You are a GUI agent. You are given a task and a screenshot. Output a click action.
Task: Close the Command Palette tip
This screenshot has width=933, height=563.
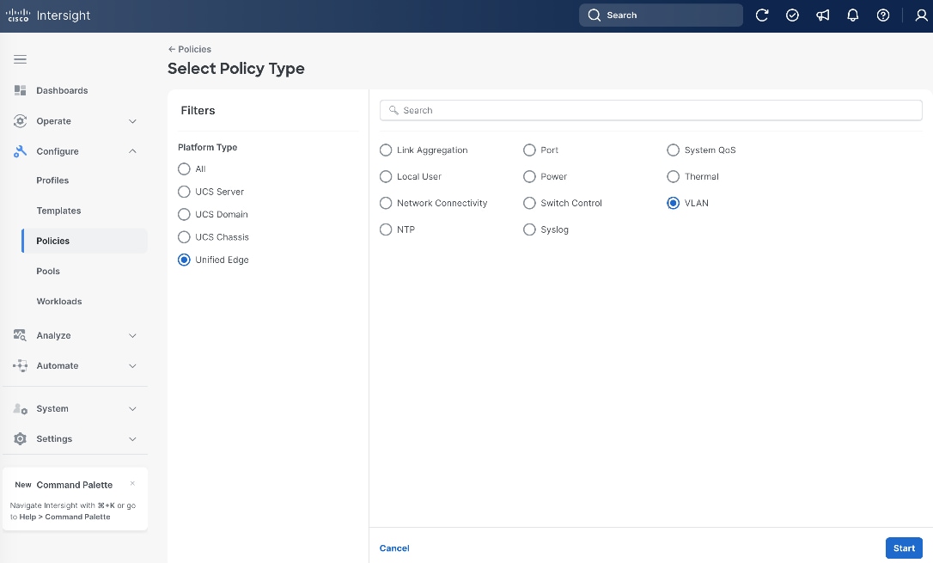coord(132,483)
